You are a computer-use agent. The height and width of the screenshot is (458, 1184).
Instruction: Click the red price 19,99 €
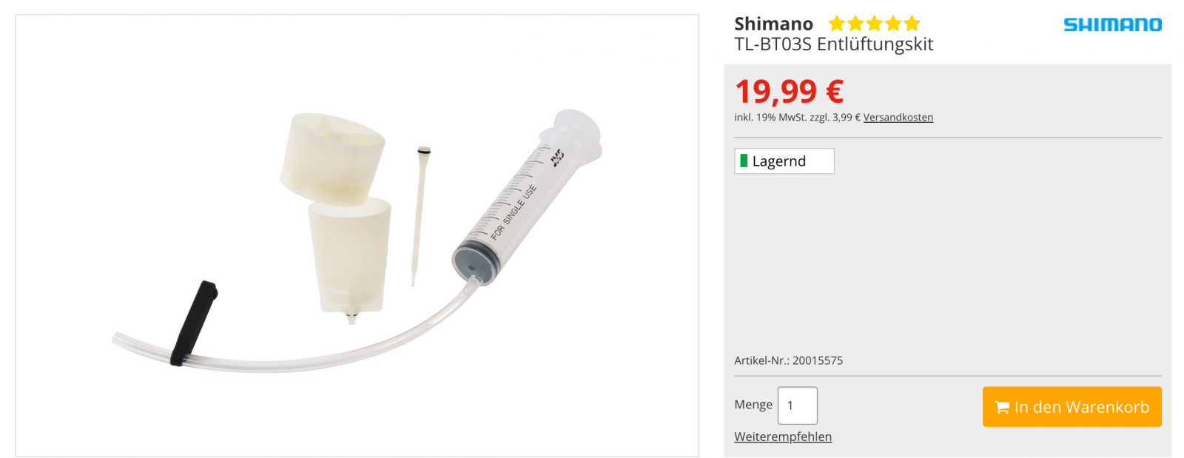[789, 92]
